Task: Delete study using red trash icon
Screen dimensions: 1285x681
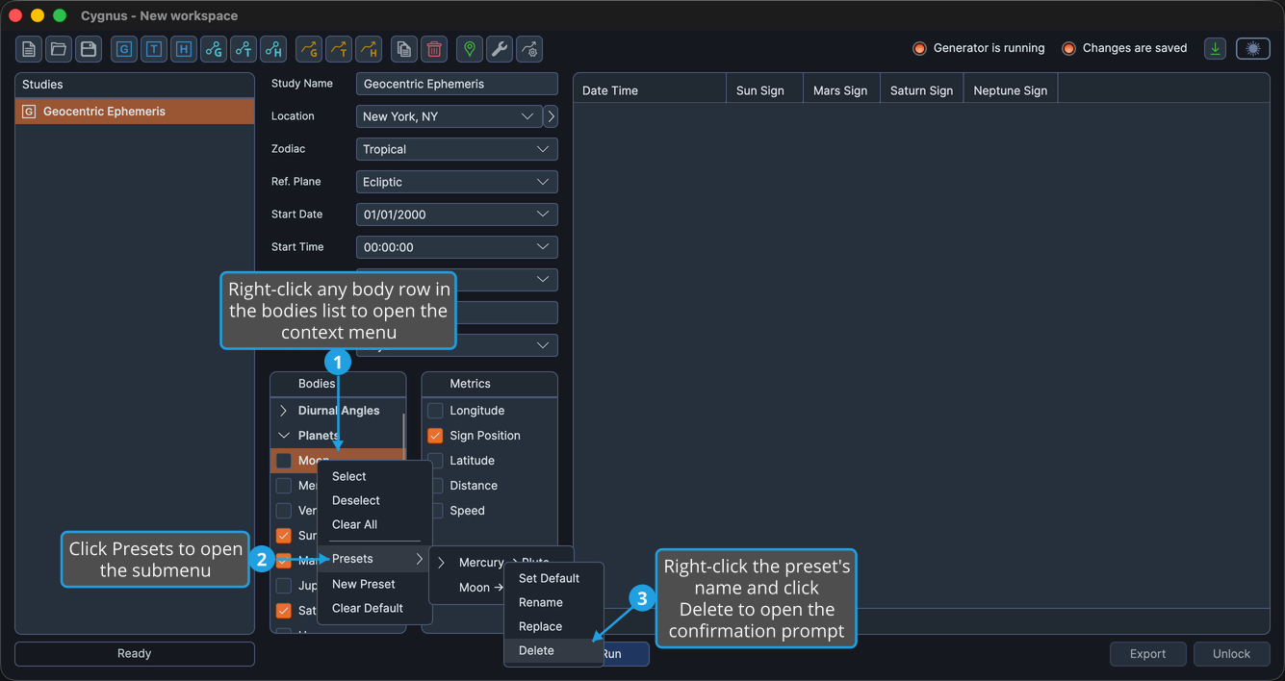Action: pos(434,49)
